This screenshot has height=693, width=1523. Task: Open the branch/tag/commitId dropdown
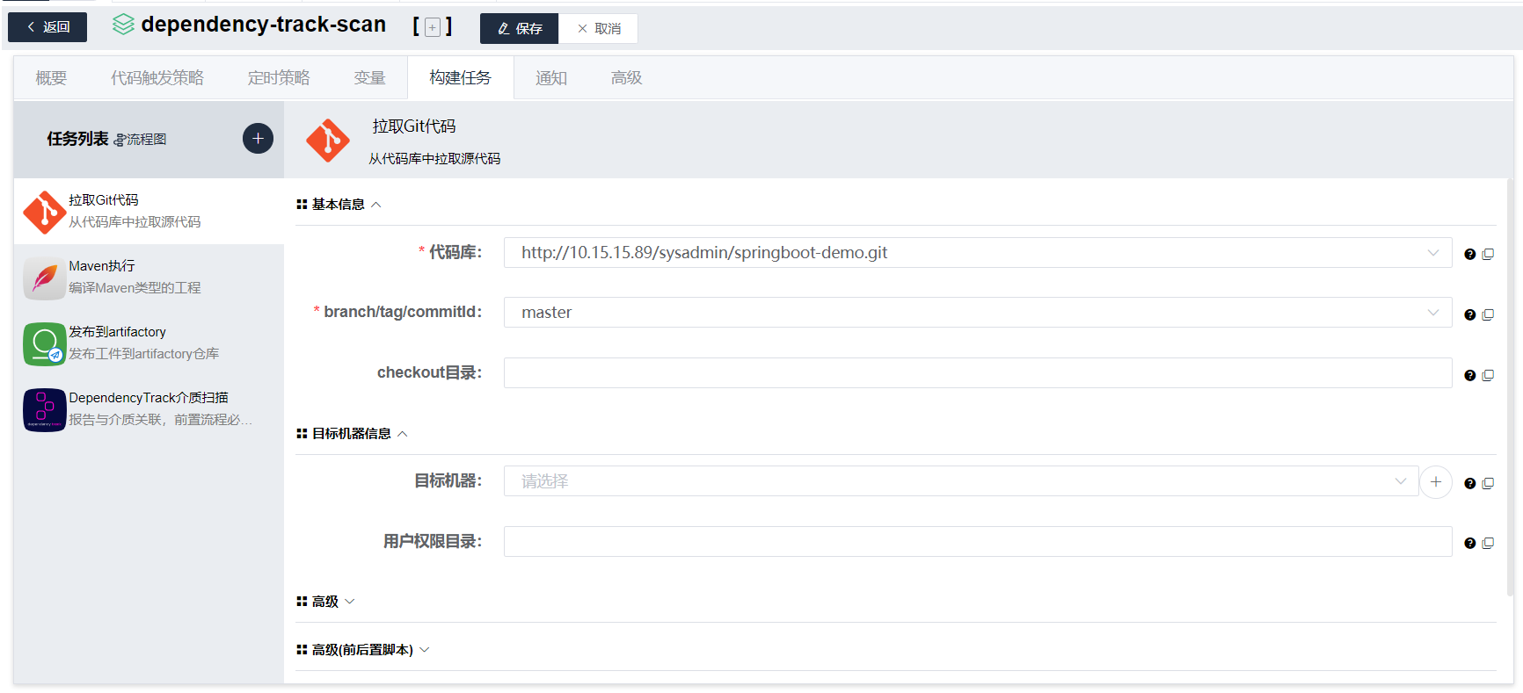coord(976,313)
